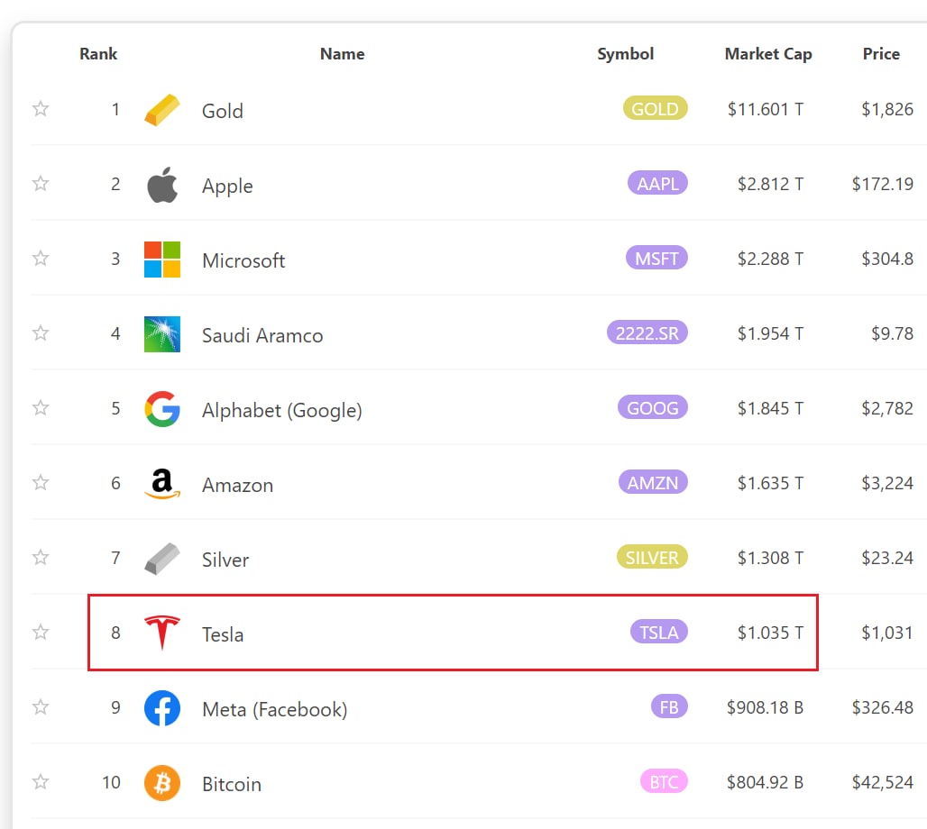Sort by the Symbol column header
Viewport: 927px width, 829px height.
tap(626, 54)
